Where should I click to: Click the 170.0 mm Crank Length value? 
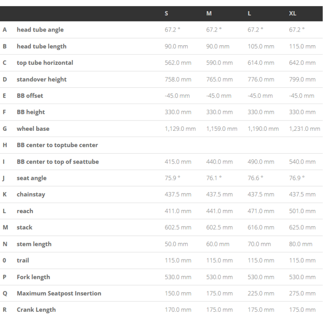tap(178, 310)
